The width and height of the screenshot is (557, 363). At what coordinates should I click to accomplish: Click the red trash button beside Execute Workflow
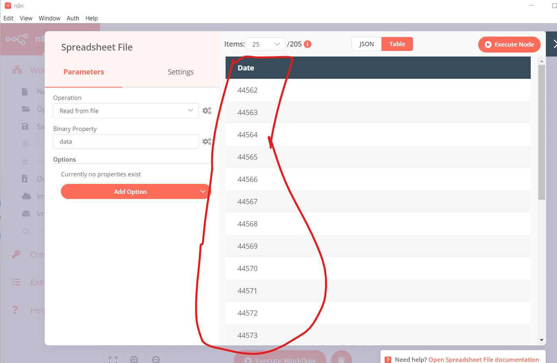341,358
